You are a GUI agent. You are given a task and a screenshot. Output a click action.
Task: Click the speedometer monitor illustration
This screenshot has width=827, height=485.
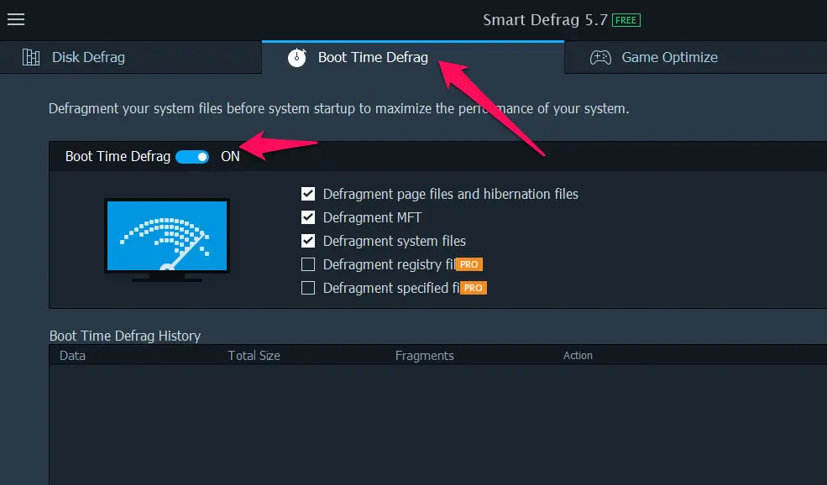click(x=167, y=240)
